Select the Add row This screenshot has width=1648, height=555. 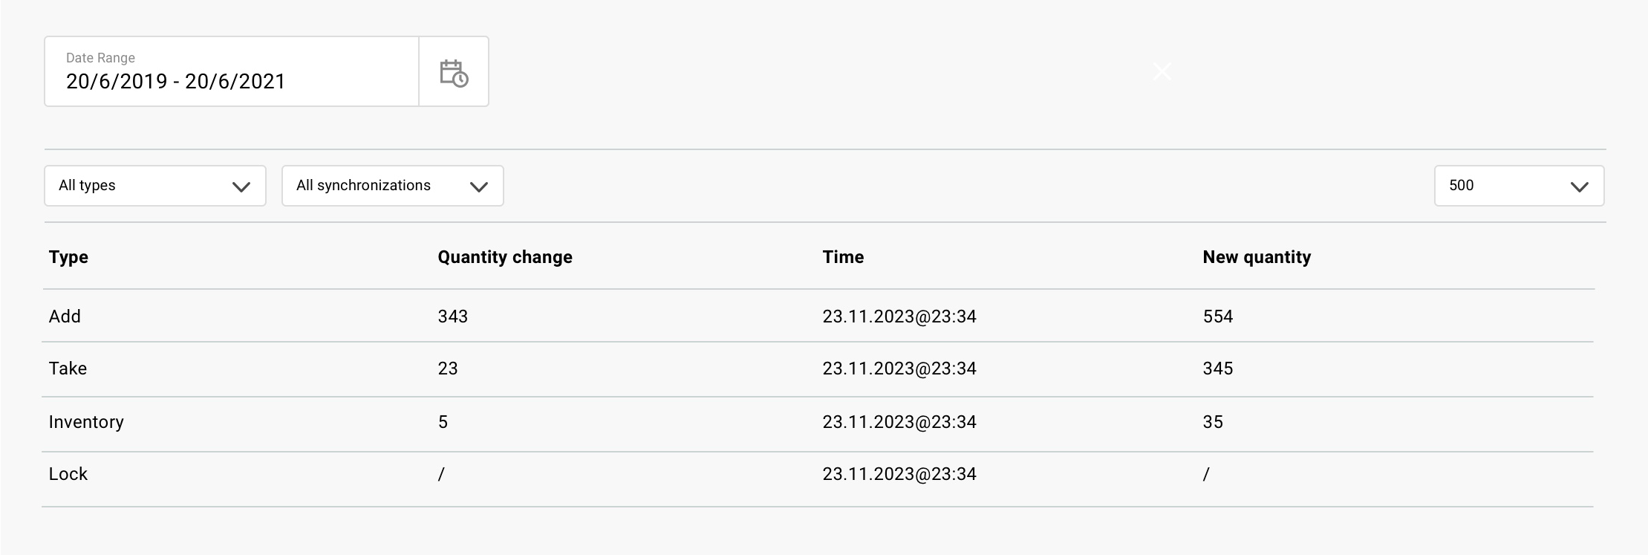pyautogui.click(x=818, y=316)
